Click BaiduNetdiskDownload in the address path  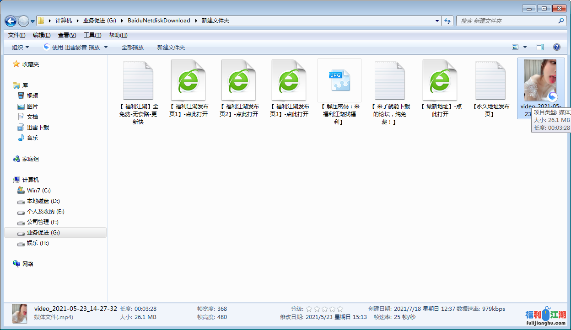click(159, 21)
